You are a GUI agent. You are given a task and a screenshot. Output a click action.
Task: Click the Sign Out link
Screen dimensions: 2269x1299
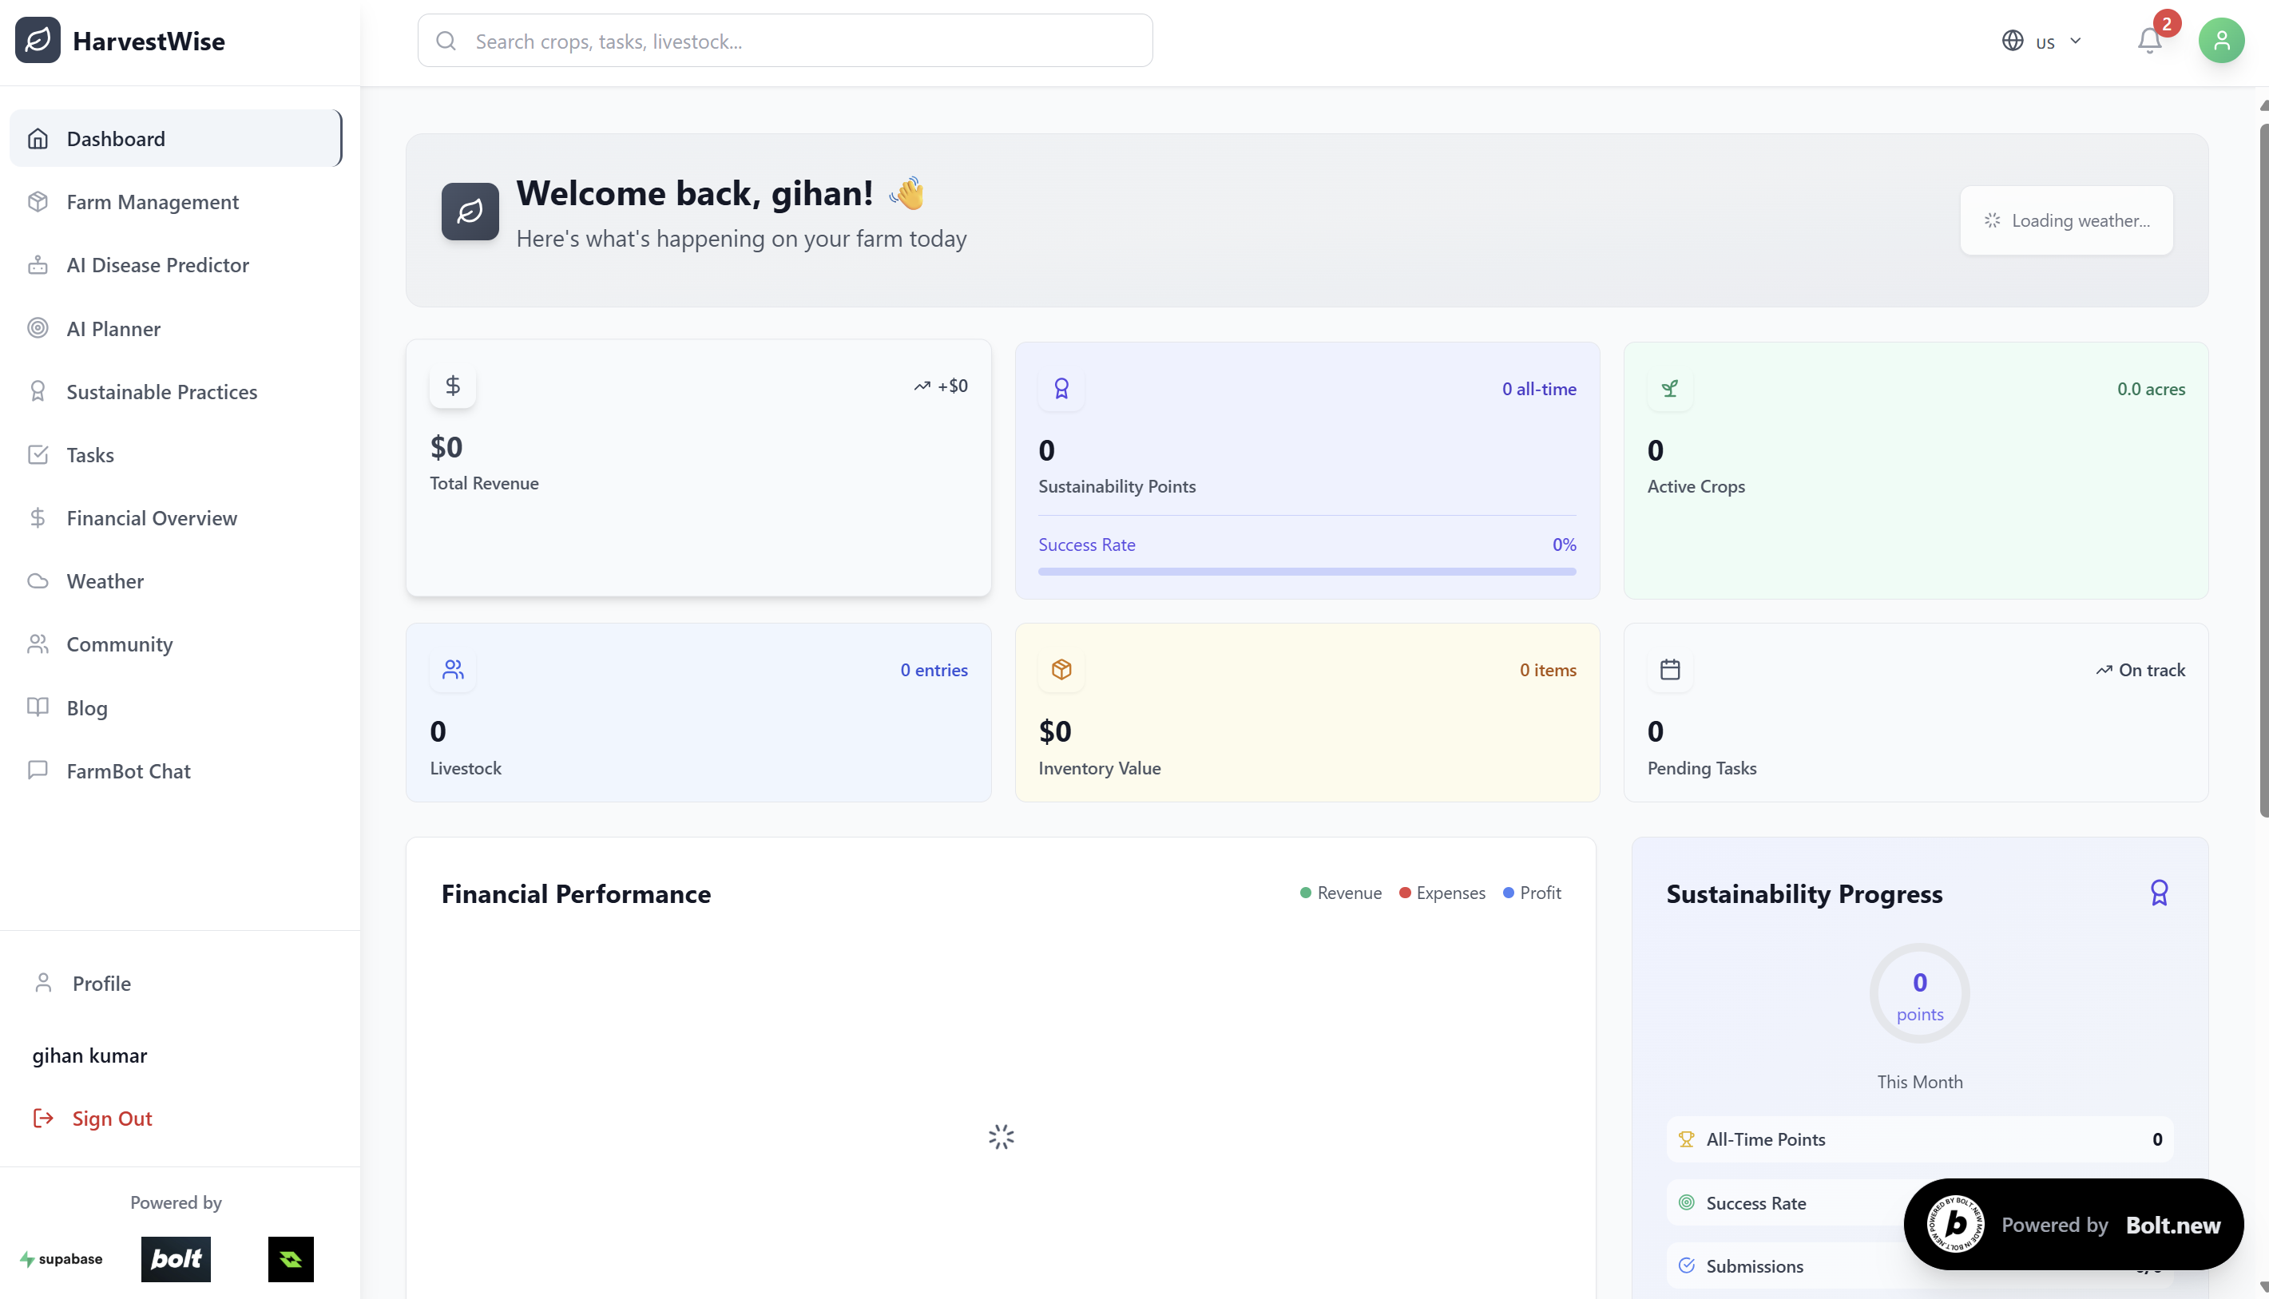point(112,1118)
